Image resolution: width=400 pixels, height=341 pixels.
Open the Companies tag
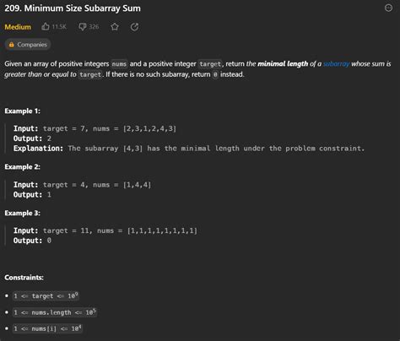28,45
